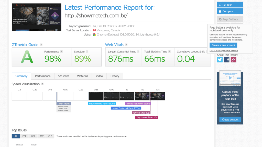Copy report link via chain icon
Image resolution: width=262 pixels, height=147 pixels.
(233, 60)
